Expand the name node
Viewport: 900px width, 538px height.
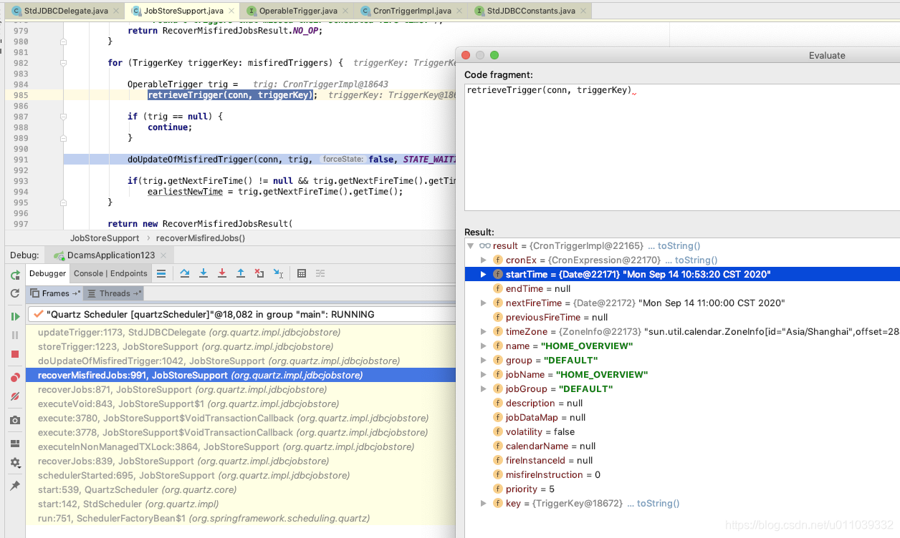[484, 346]
